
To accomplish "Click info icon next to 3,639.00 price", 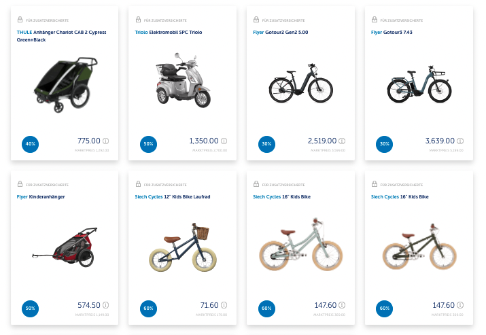I will click(x=461, y=141).
